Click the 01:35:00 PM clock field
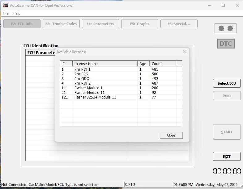 pos(184,184)
